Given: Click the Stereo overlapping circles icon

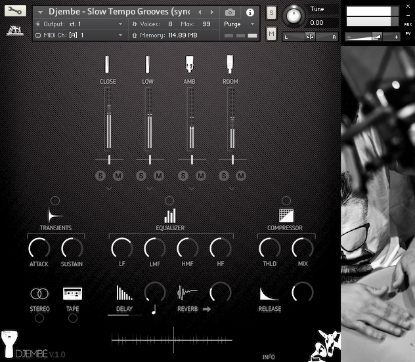Looking at the screenshot, I should (39, 294).
